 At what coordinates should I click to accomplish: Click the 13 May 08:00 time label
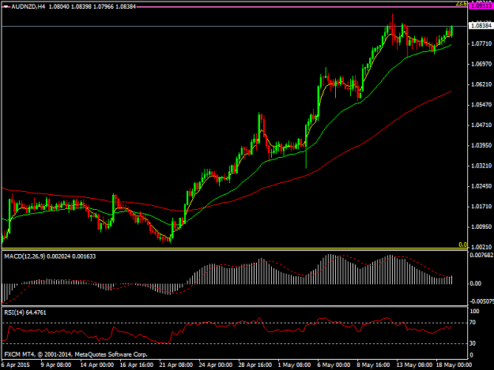click(x=414, y=364)
